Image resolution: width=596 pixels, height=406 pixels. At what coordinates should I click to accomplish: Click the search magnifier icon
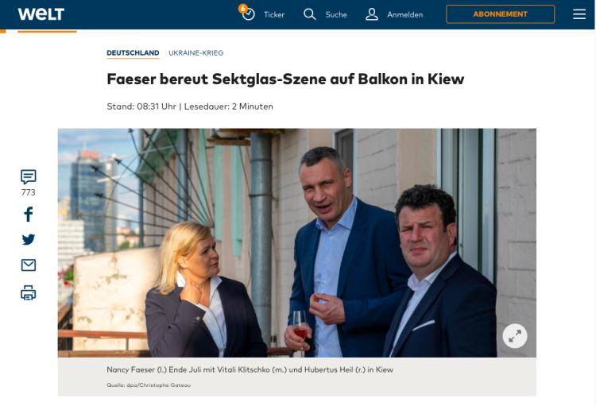[309, 14]
